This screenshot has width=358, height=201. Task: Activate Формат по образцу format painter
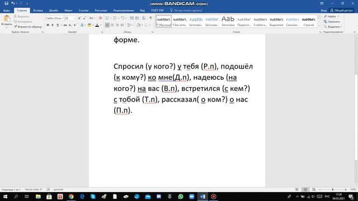(x=28, y=27)
